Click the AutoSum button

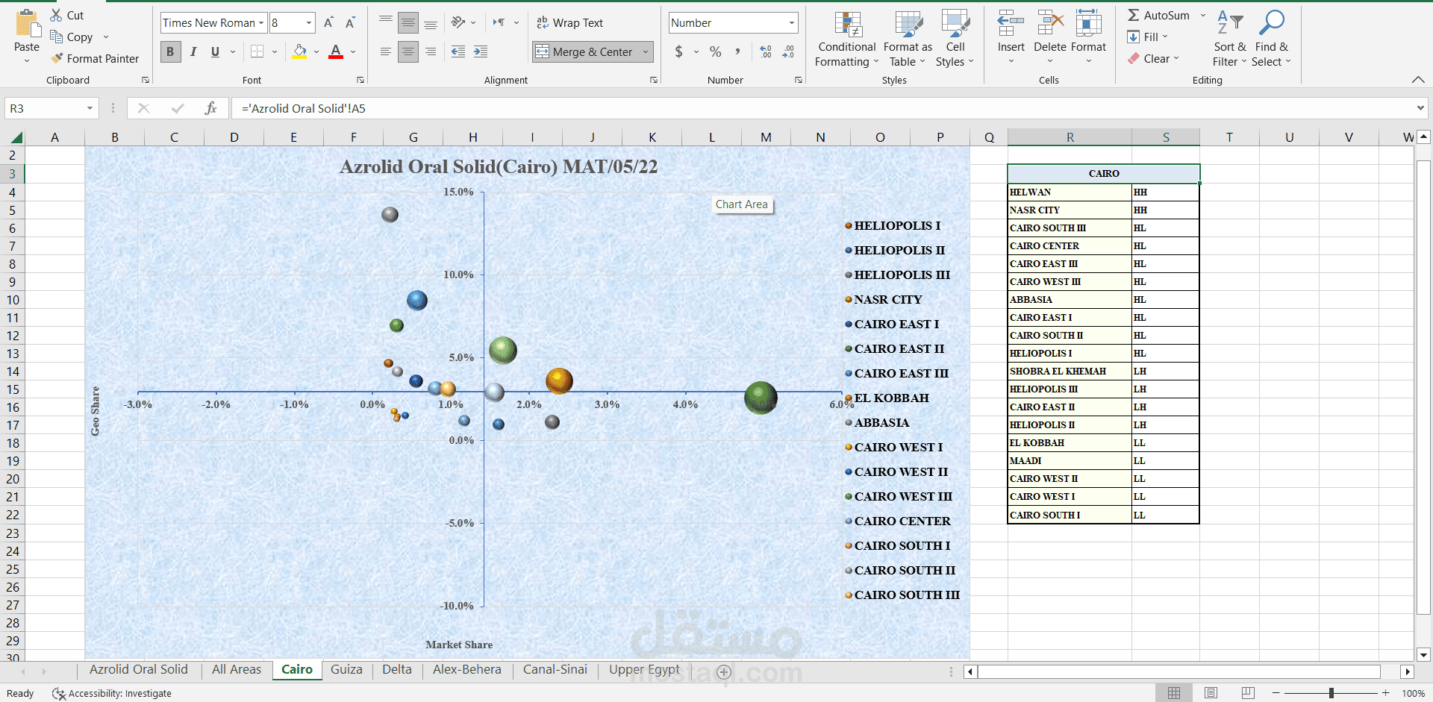tap(1159, 15)
